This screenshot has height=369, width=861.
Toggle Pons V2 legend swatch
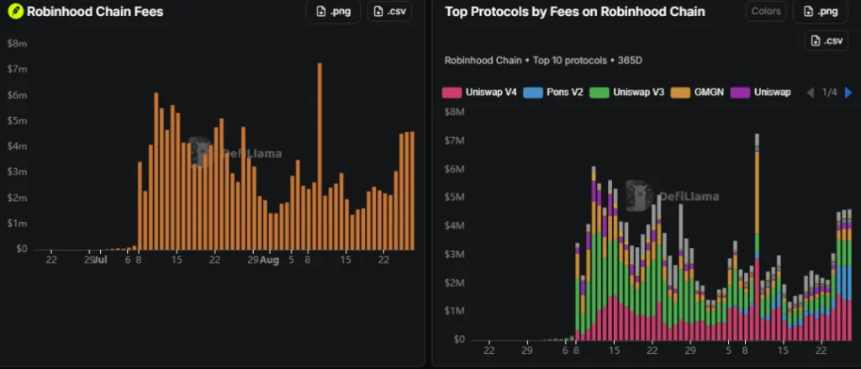(532, 92)
